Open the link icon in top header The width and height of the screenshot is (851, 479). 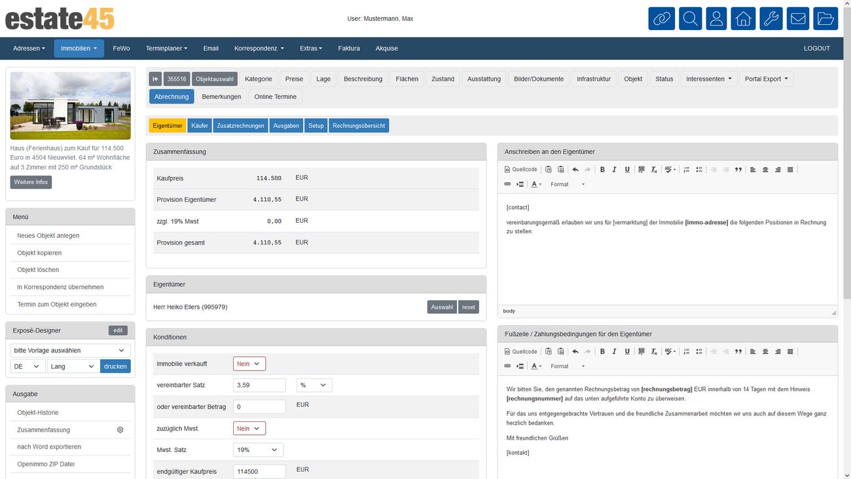point(661,18)
